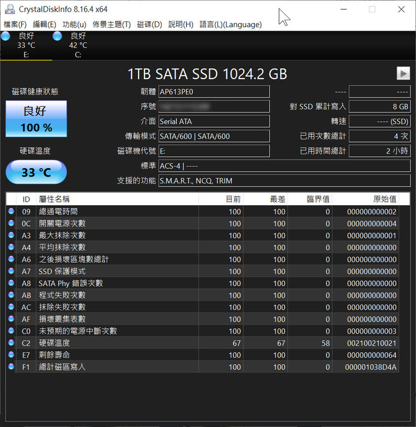Viewport: 416px width, 427px height.
Task: Click raw value 000000000064
Action: [372, 355]
